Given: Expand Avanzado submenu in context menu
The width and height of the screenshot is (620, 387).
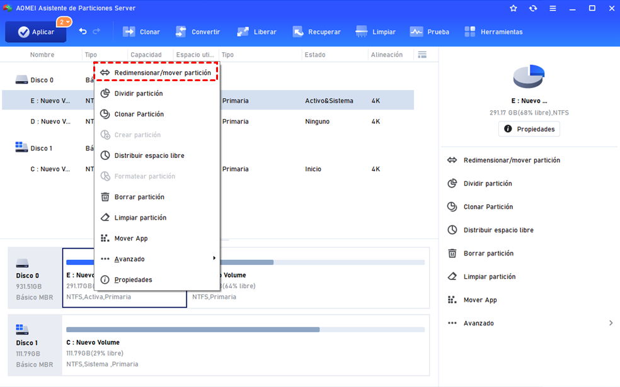Looking at the screenshot, I should pyautogui.click(x=157, y=259).
